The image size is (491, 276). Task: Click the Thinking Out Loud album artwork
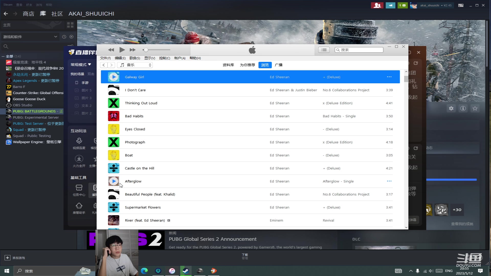point(114,103)
